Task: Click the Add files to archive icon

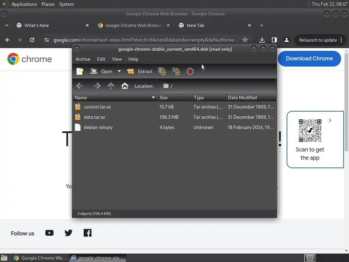Action: click(x=162, y=71)
